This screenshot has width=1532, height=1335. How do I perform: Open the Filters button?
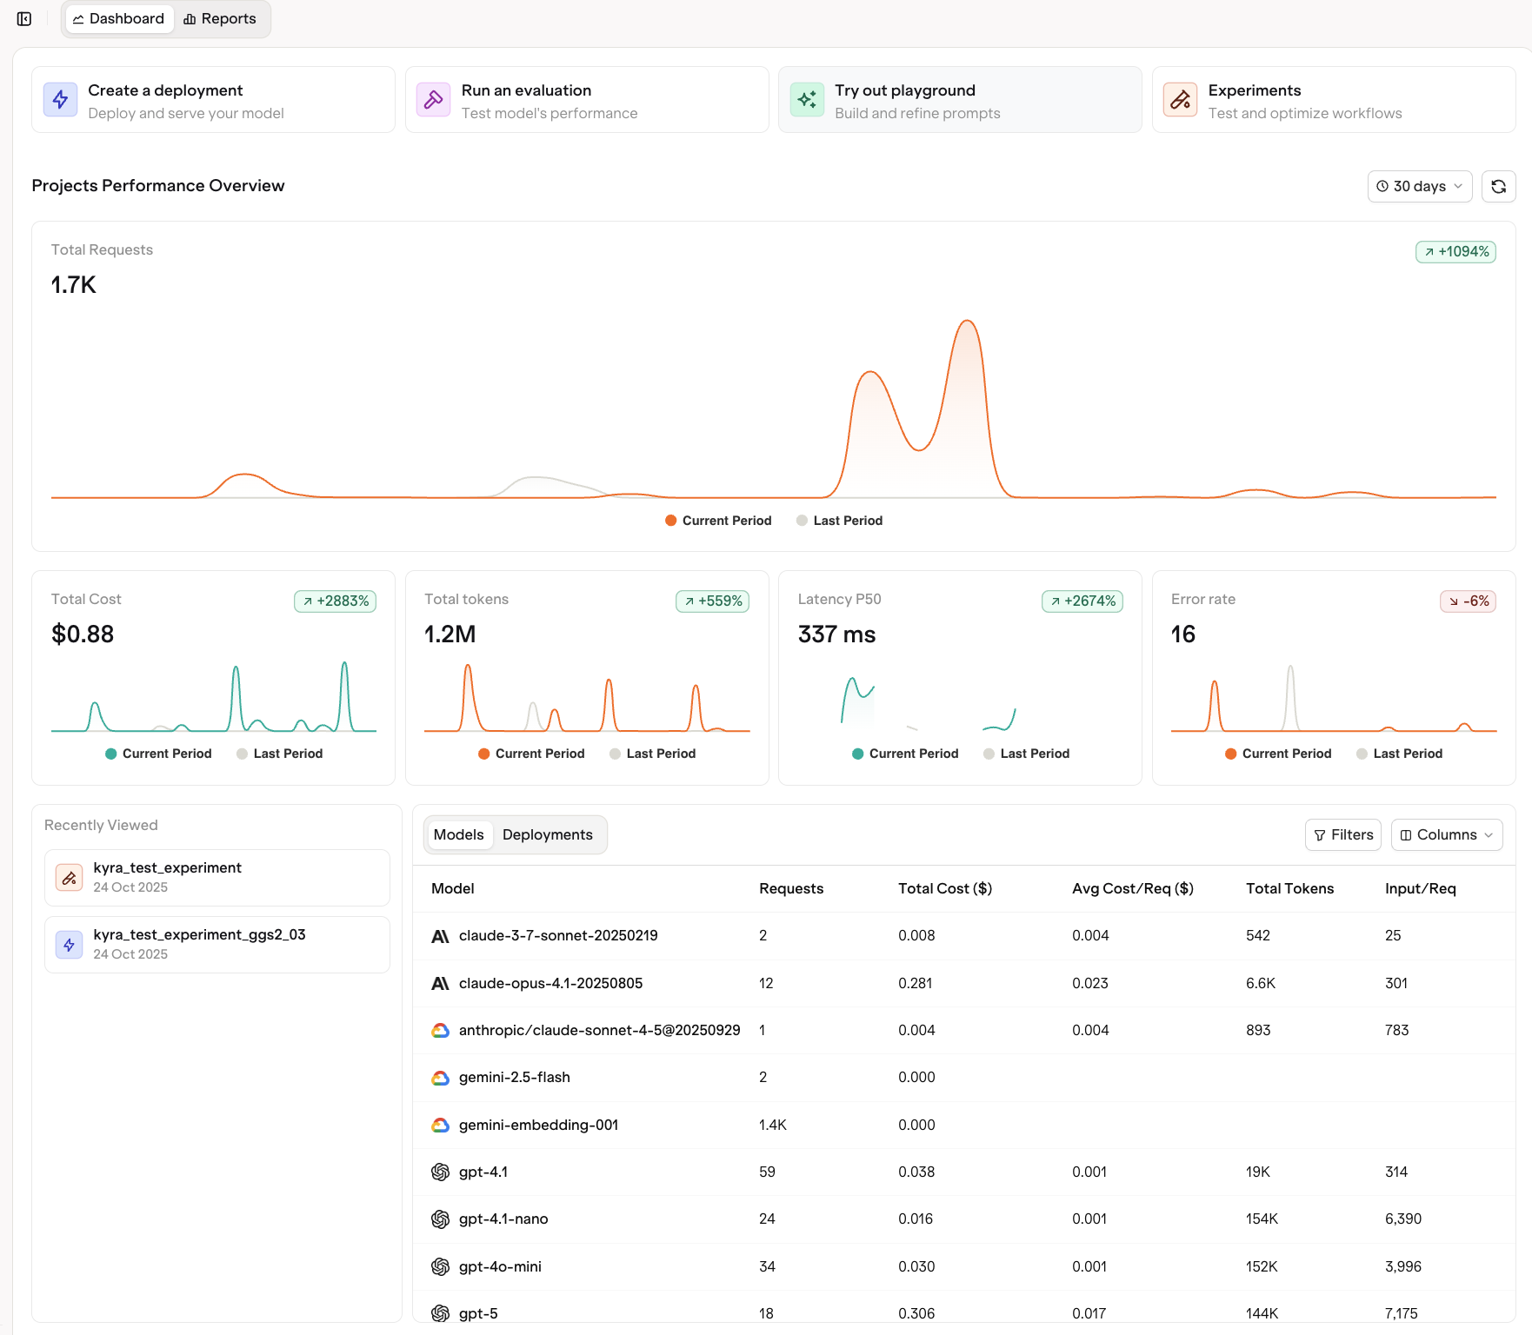pos(1343,834)
